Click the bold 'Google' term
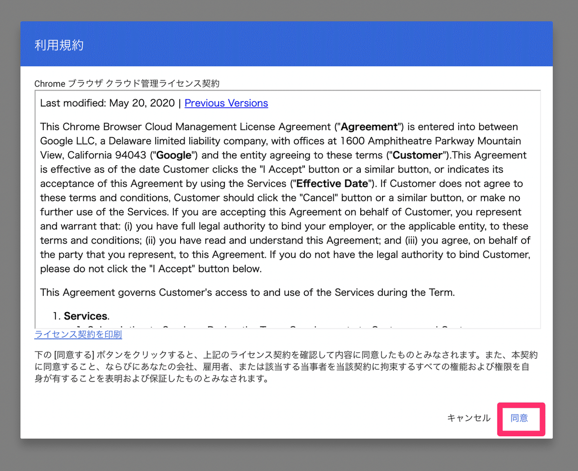Screen dimensions: 578x471 tap(175, 155)
